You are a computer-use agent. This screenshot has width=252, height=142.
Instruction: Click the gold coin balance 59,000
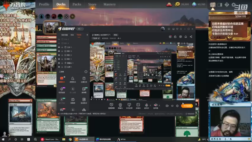pos(182,4)
